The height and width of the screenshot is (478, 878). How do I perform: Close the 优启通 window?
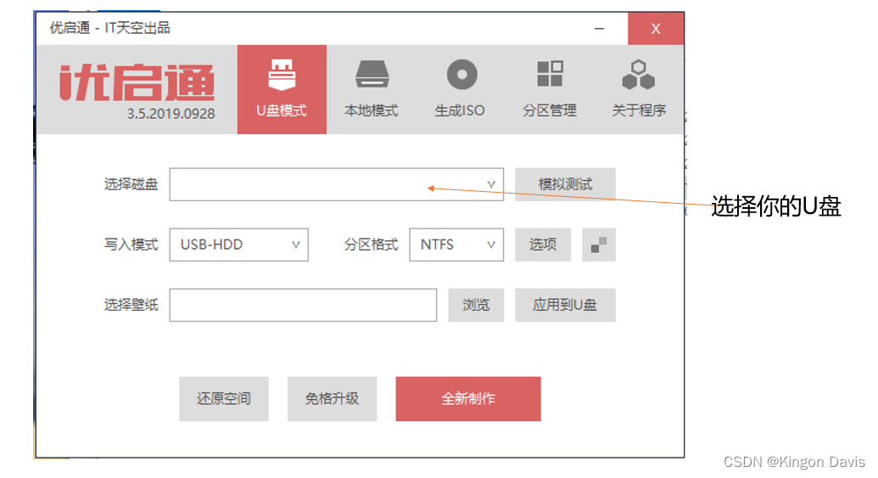click(x=656, y=29)
